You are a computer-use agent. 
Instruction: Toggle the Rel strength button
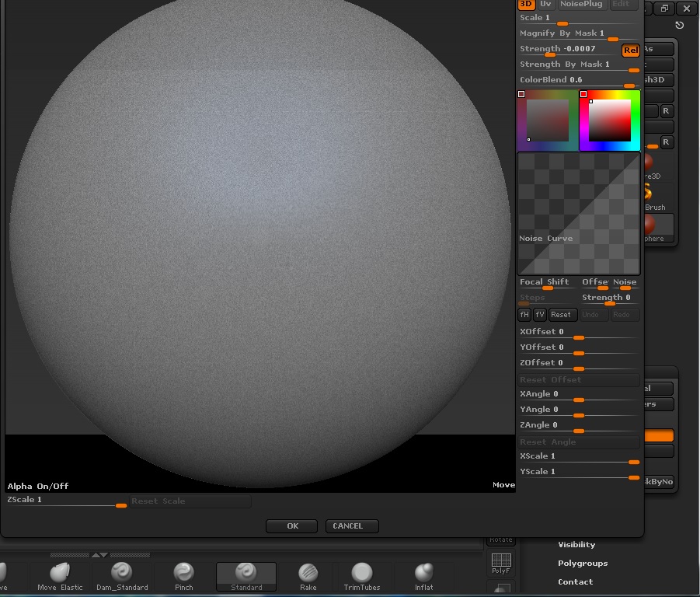pyautogui.click(x=630, y=50)
